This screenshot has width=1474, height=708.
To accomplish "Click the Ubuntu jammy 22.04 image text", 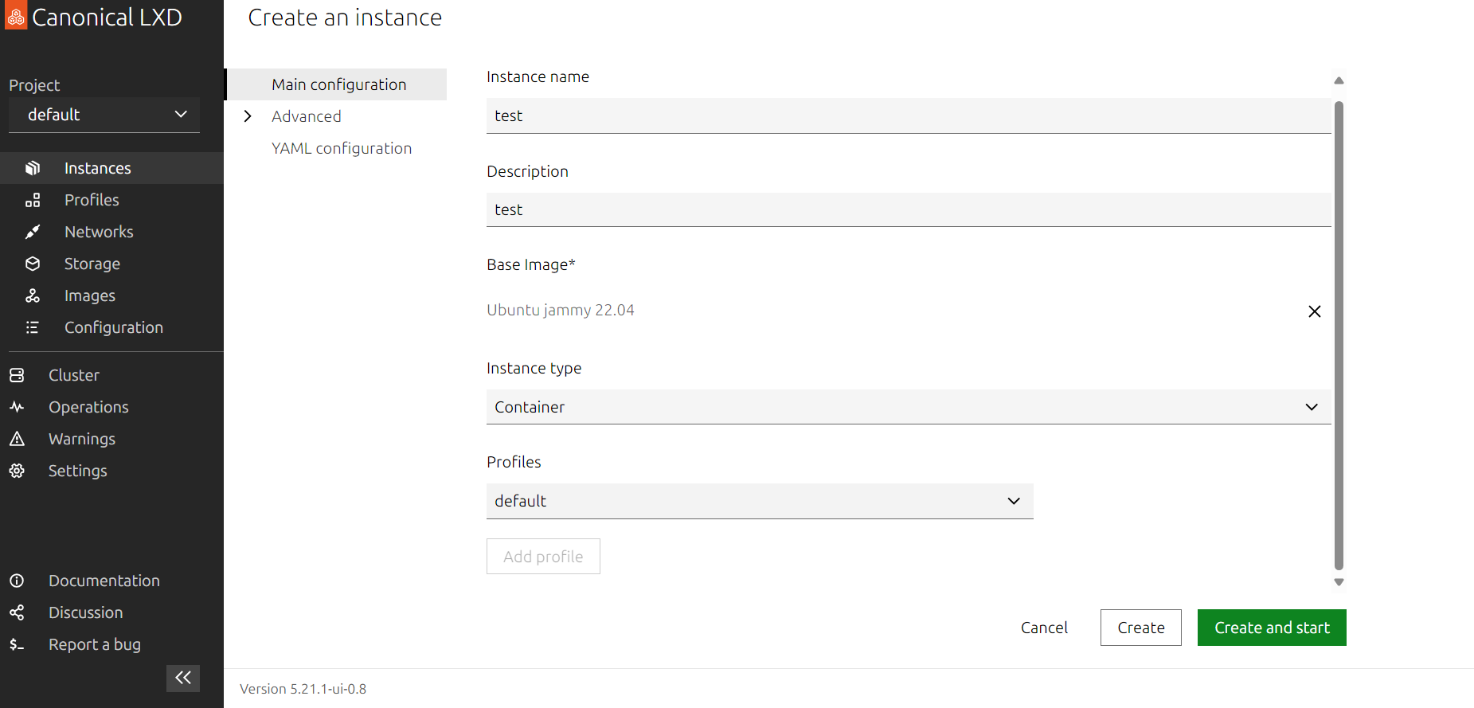I will (x=561, y=310).
